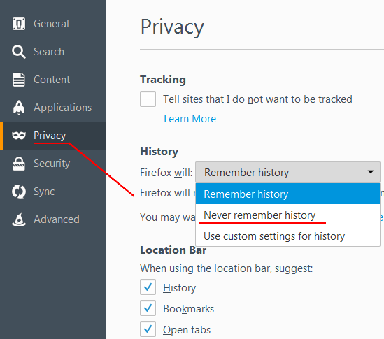Toggle the Open tabs checkbox

point(148,329)
